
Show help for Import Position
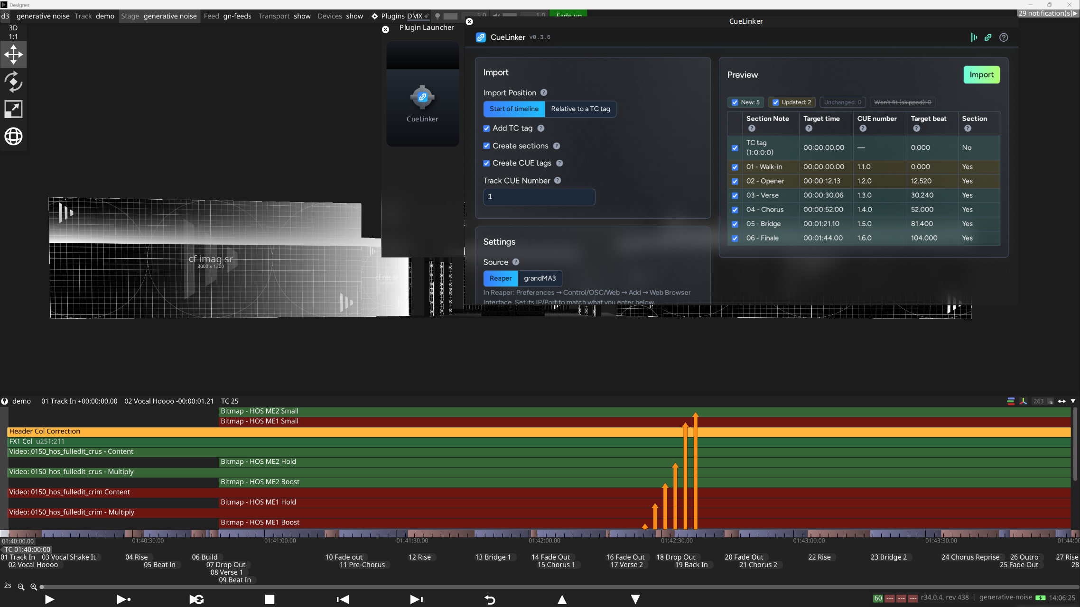pyautogui.click(x=544, y=92)
